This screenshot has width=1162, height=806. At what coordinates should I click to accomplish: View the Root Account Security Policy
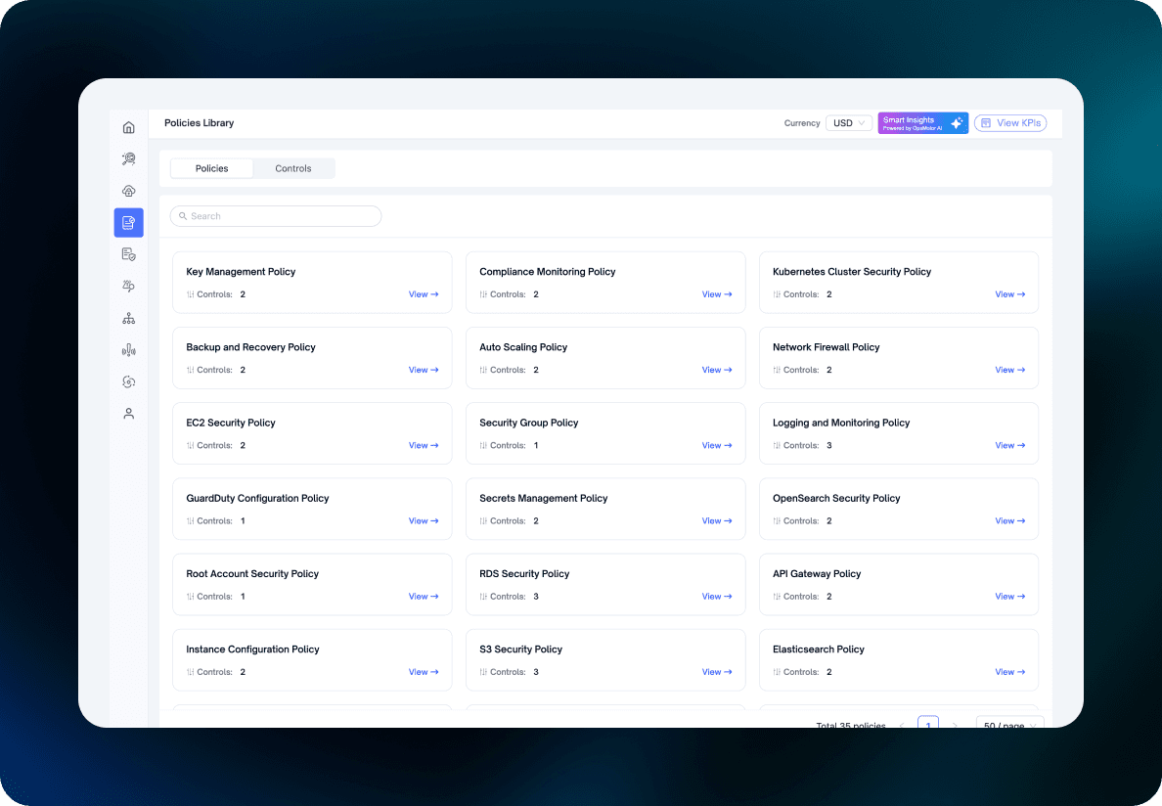click(x=424, y=597)
